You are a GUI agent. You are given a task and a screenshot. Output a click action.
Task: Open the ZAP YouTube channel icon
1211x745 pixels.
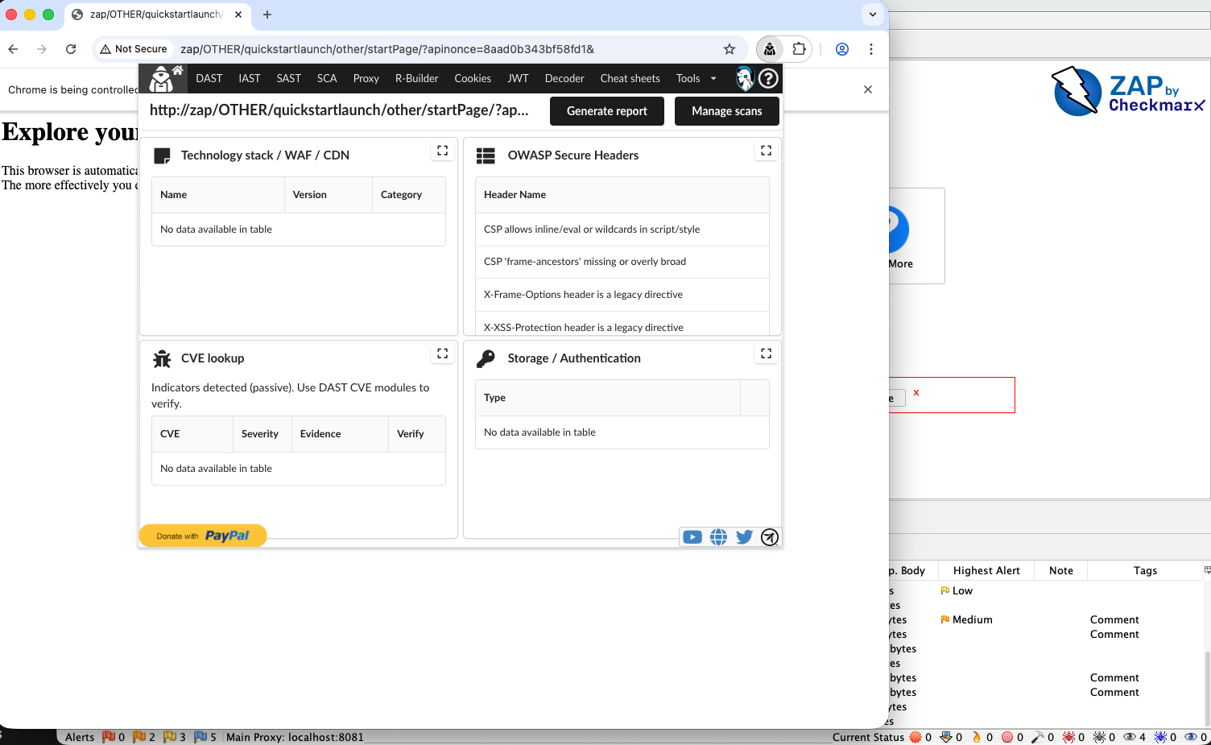click(x=692, y=536)
